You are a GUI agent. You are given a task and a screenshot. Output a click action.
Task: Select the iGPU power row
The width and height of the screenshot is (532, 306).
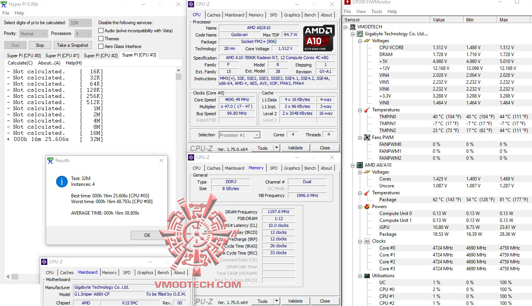pyautogui.click(x=437, y=227)
